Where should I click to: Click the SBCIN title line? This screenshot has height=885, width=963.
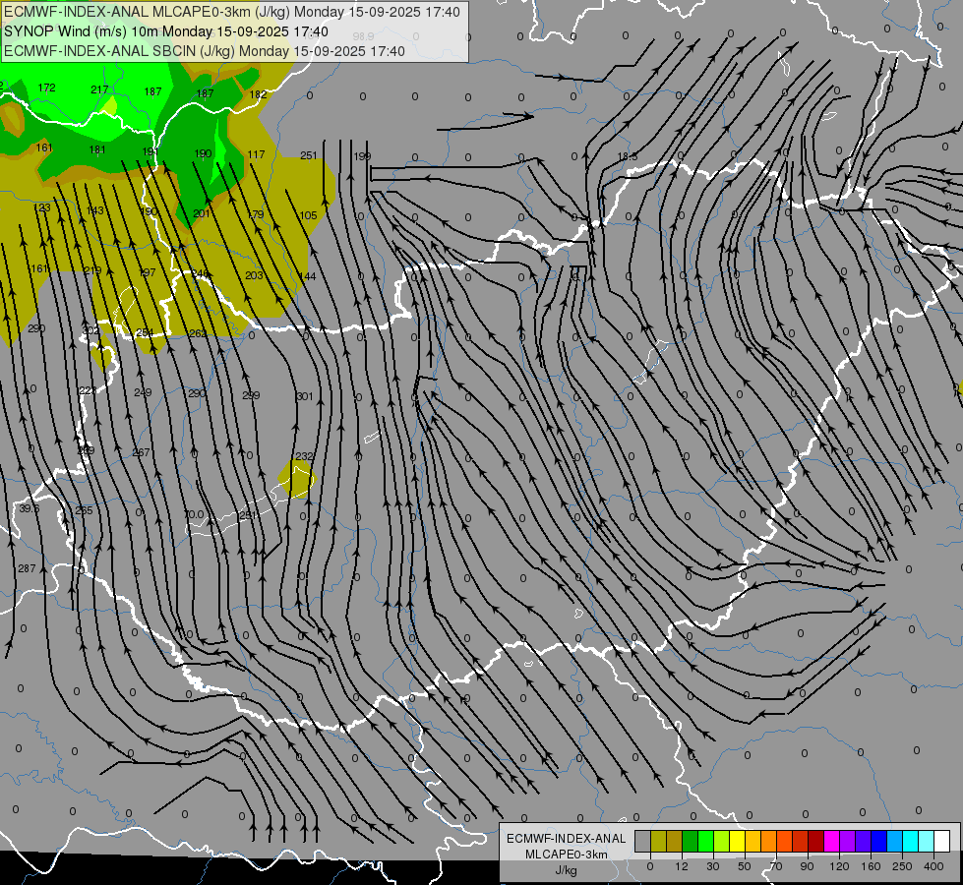click(205, 51)
